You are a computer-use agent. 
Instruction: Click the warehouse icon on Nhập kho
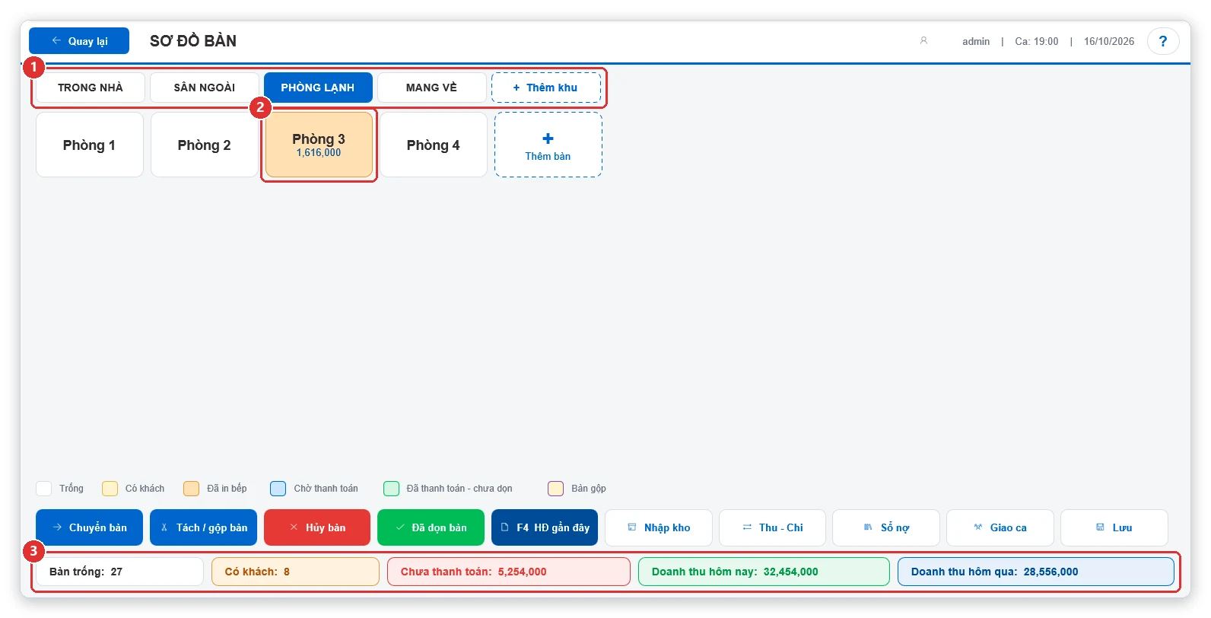[x=631, y=527]
